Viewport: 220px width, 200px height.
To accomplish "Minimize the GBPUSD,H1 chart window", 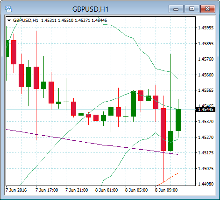I will [x=176, y=9].
